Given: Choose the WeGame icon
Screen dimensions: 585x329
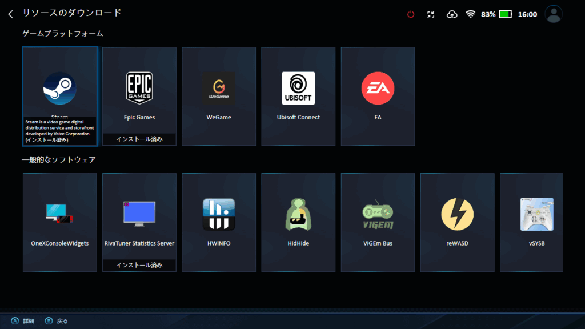Looking at the screenshot, I should pos(219,88).
